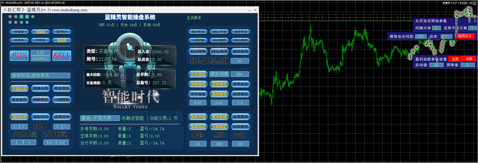Screen dimensions: 478x163
Task: Click the 一键智能 one-click smart button
Action: tap(62, 100)
